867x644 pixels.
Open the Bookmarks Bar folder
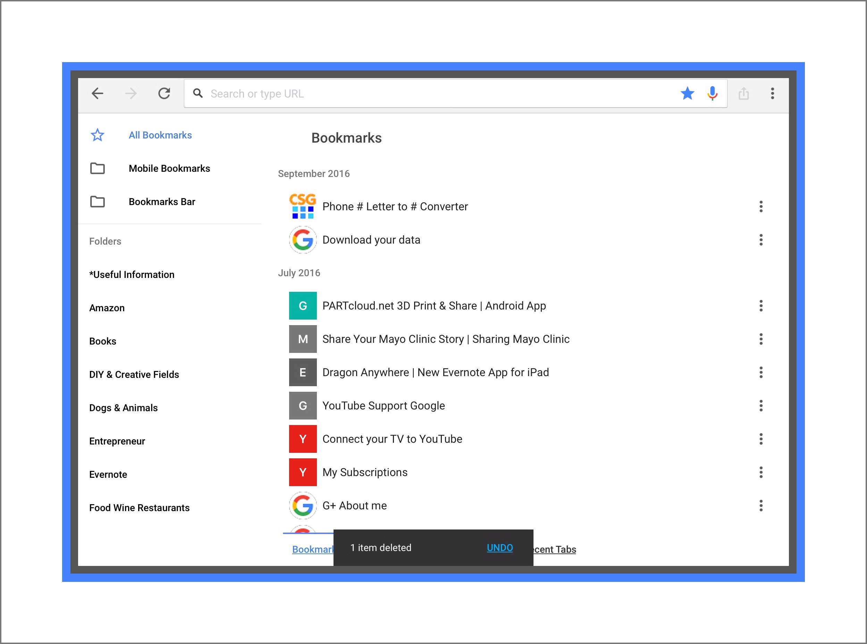161,202
